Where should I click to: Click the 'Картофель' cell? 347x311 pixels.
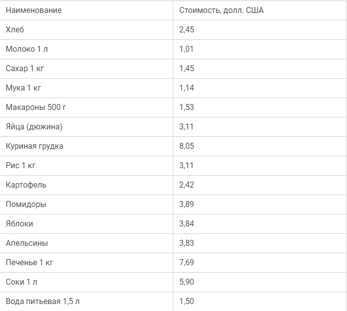tap(86, 185)
